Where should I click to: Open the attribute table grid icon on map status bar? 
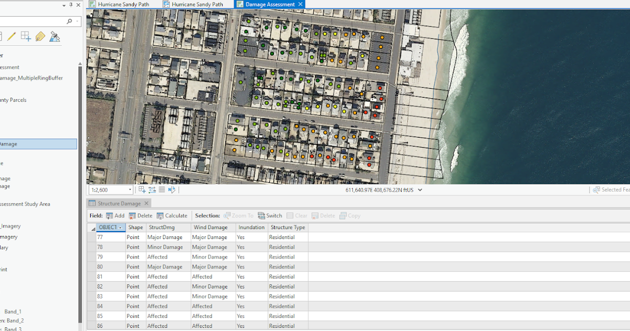point(161,189)
